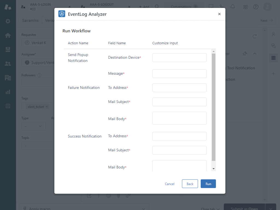
Task: Open Reporting bar chart icon in sidebar
Action: click(8, 92)
